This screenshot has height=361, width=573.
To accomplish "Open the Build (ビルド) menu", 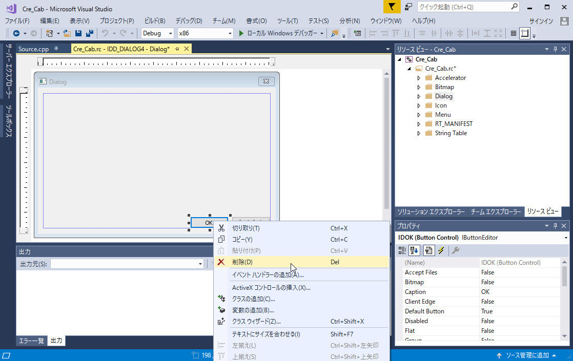I will click(x=155, y=21).
